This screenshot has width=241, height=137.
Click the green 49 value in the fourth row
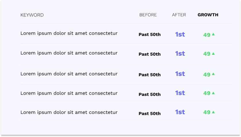point(207,93)
